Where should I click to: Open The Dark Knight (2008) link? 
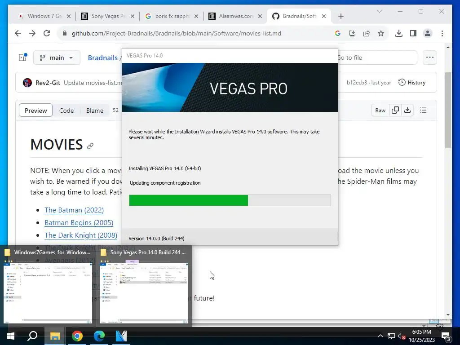(81, 235)
